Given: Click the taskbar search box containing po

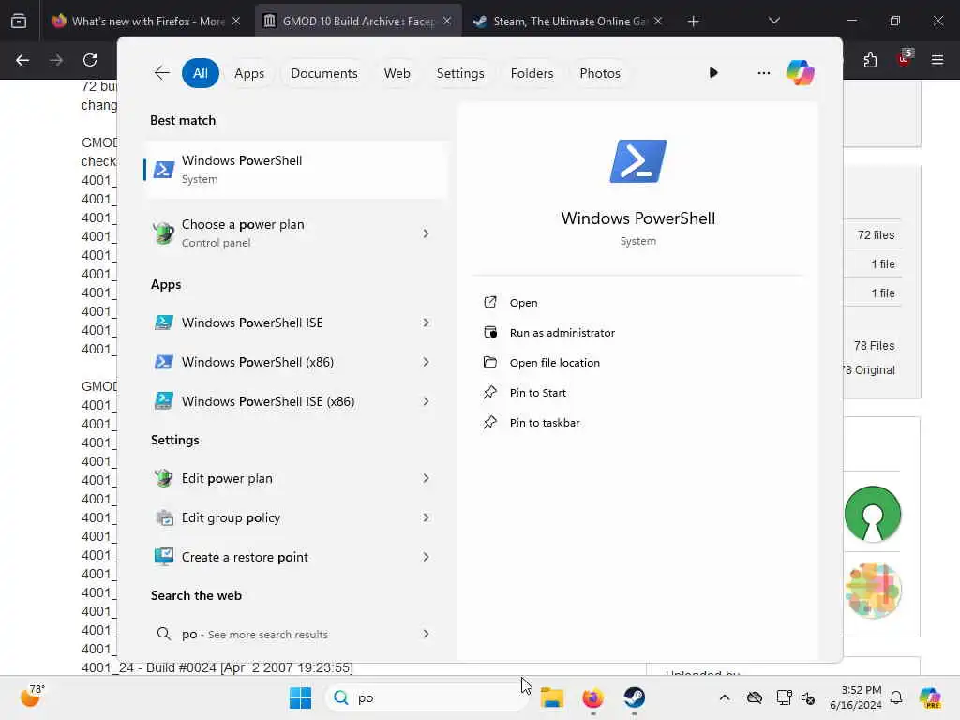Looking at the screenshot, I should 427,697.
